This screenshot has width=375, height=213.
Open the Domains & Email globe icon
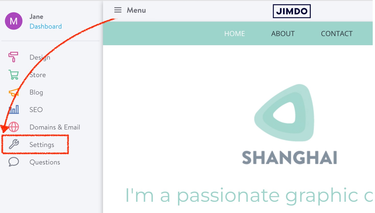(x=14, y=127)
